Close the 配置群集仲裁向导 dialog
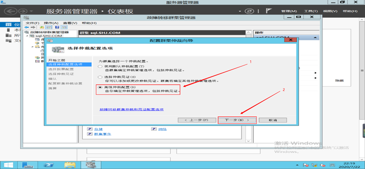Viewport: 365px width, 169px height. 291,40
